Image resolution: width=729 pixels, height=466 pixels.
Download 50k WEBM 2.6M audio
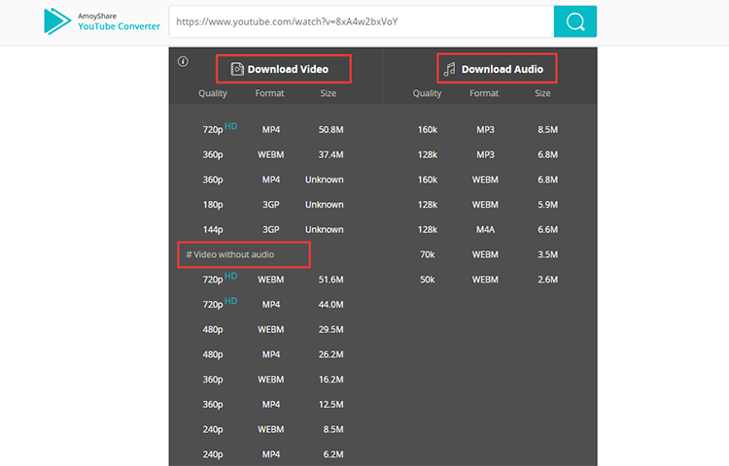(x=490, y=280)
